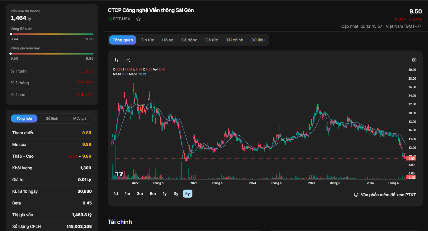Click the TradingView logo on chart

click(119, 174)
